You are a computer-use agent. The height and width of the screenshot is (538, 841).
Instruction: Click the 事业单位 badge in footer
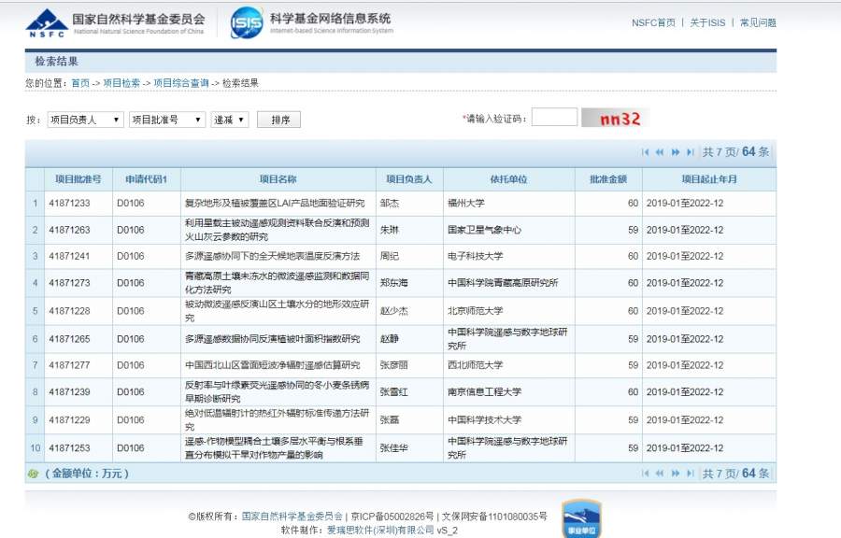coord(580,518)
